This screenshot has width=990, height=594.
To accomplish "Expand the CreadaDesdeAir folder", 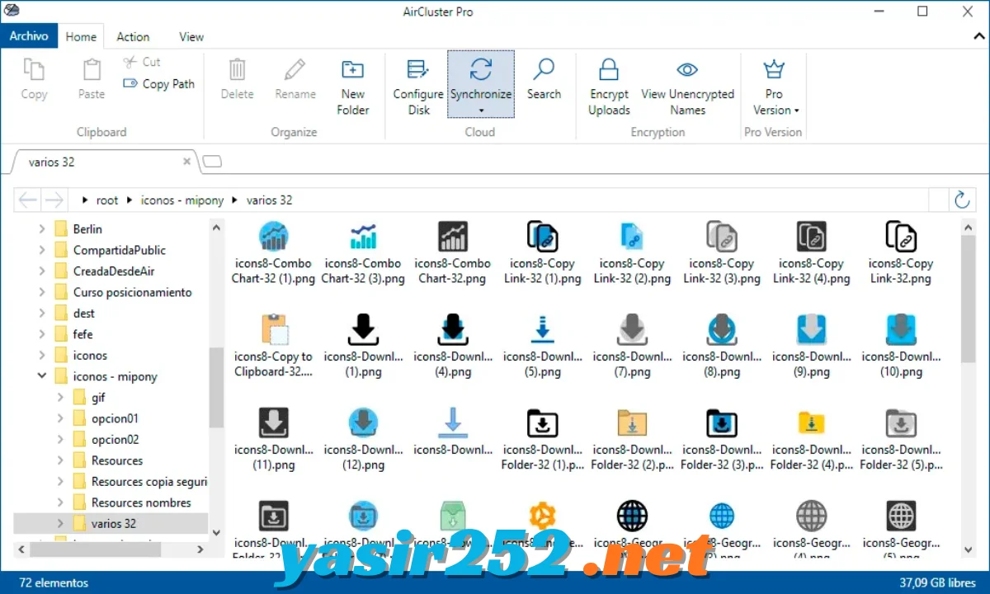I will pos(42,271).
